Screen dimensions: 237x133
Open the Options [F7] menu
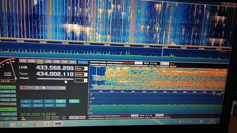pos(8,100)
